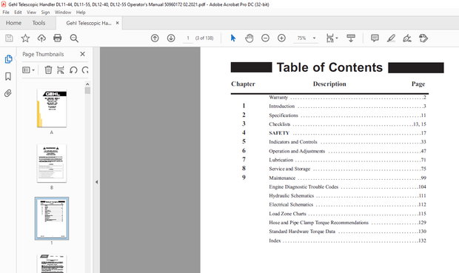Open the Bookmarks panel icon
Viewport: 459px width, 273px height.
tap(8, 76)
